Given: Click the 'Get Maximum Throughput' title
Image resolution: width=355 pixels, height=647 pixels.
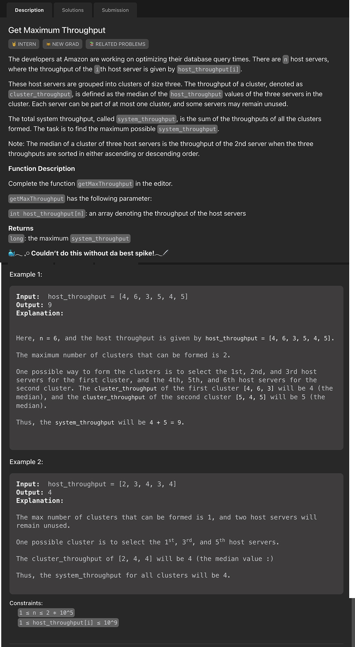Looking at the screenshot, I should tap(57, 30).
